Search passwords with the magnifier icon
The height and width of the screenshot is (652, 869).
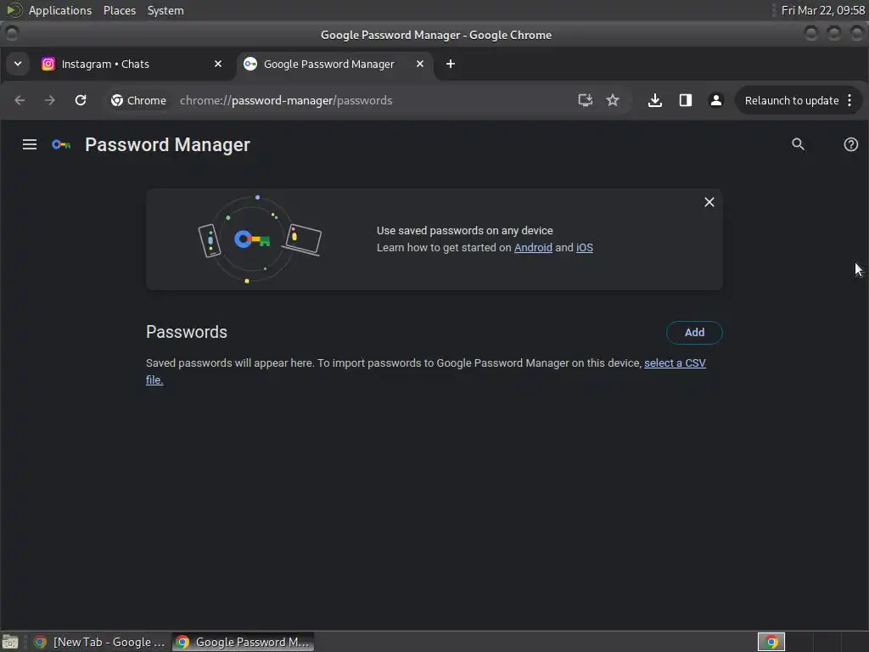click(x=798, y=144)
